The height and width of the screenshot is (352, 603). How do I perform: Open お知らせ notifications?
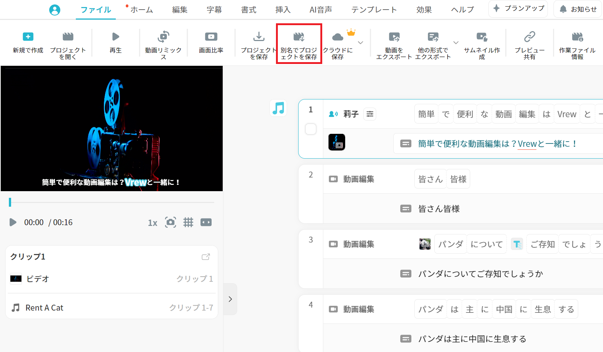click(x=578, y=9)
